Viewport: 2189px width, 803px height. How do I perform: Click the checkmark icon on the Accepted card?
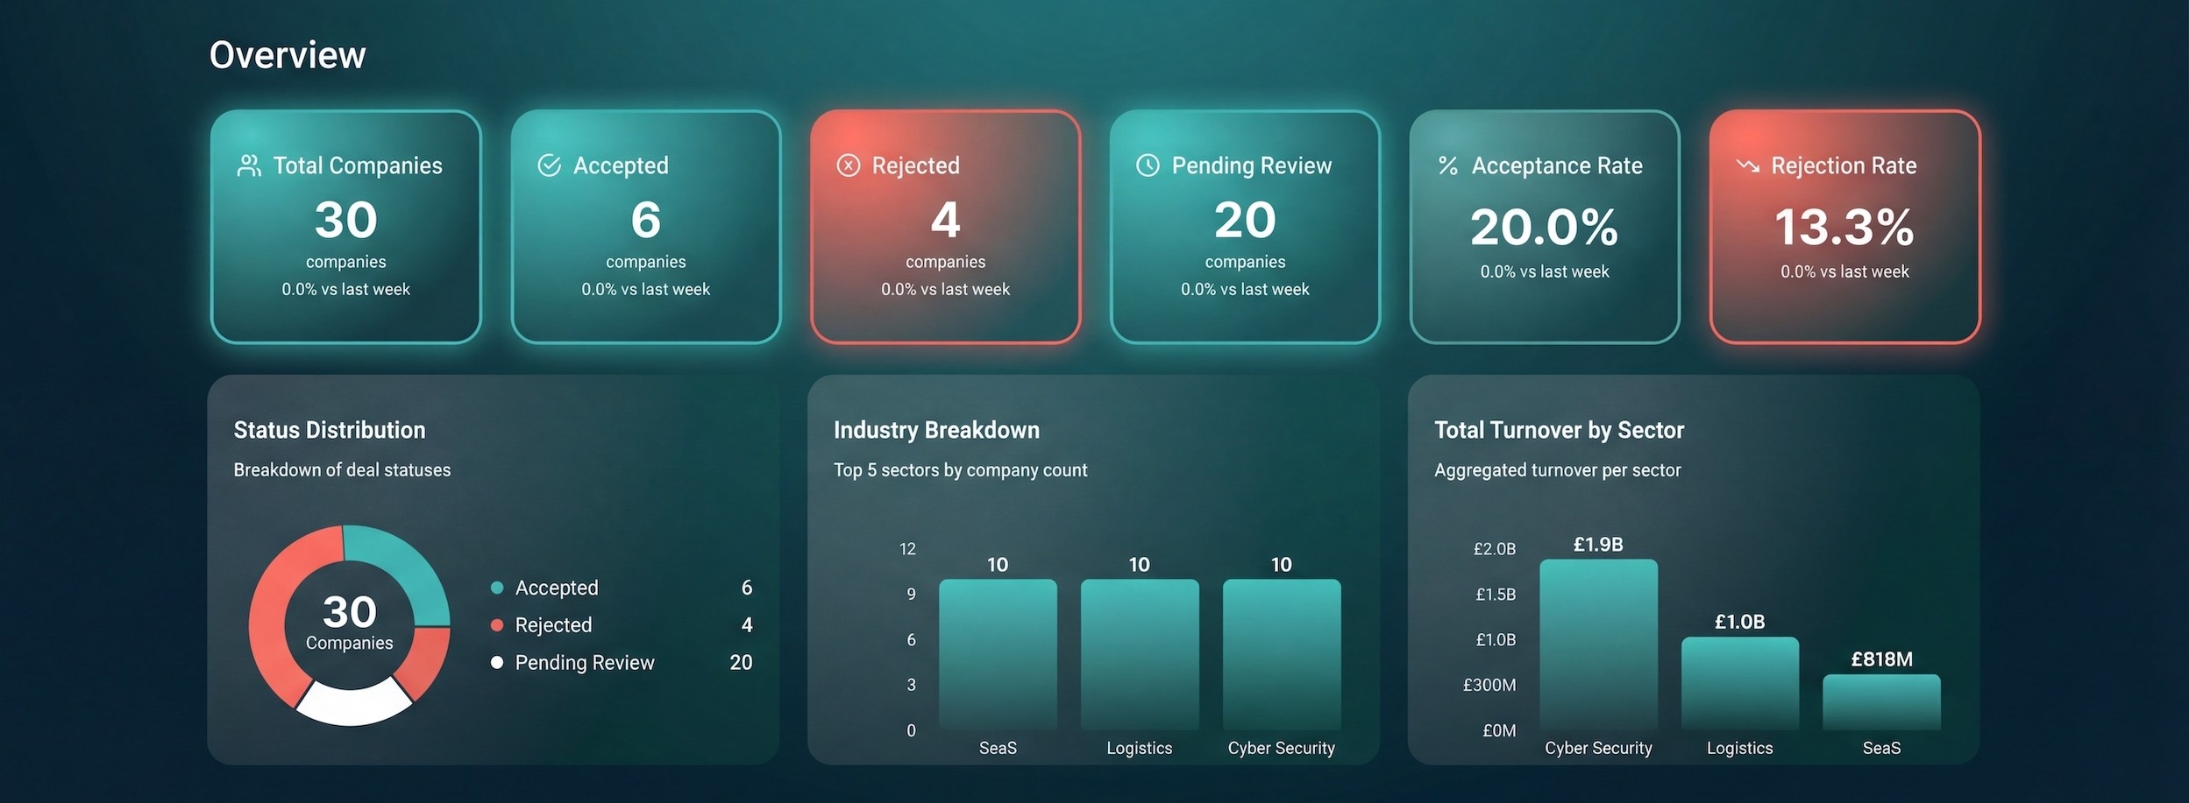[x=548, y=164]
